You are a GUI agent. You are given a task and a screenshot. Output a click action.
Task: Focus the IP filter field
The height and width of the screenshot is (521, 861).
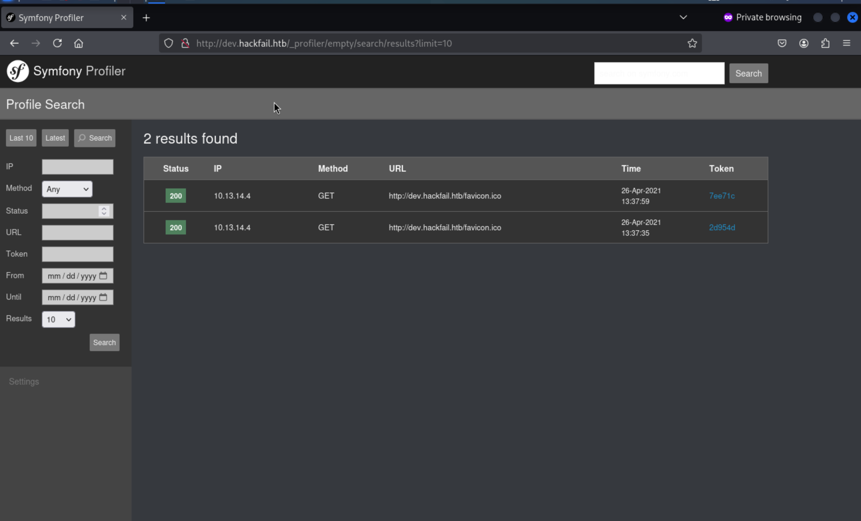(77, 167)
